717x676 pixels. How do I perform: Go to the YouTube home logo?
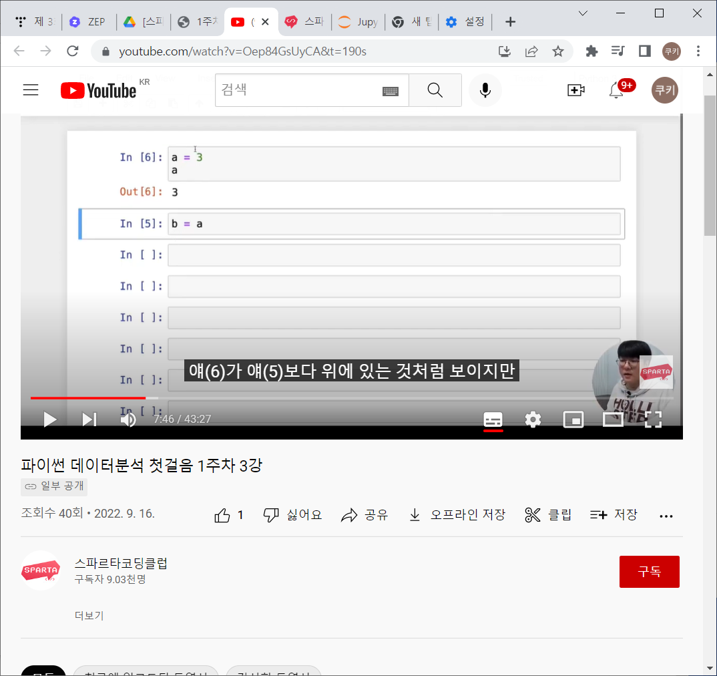pos(99,90)
